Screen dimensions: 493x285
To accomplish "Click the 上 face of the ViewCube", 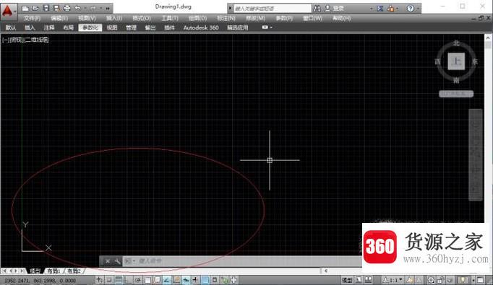I will [x=456, y=61].
